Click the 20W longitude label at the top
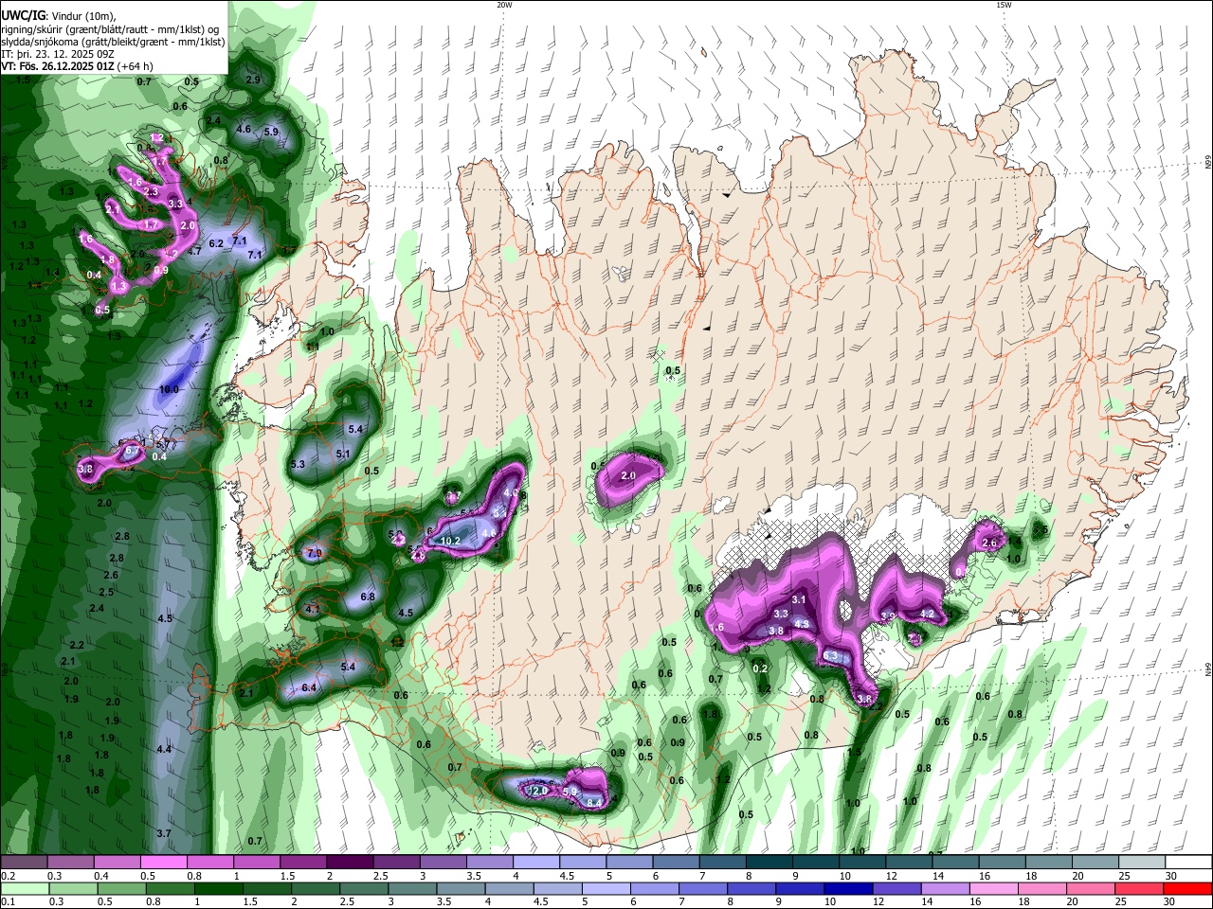This screenshot has height=909, width=1213. coord(504,5)
